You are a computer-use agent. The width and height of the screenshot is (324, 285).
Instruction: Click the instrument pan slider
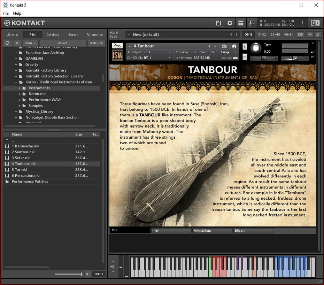tap(264, 59)
